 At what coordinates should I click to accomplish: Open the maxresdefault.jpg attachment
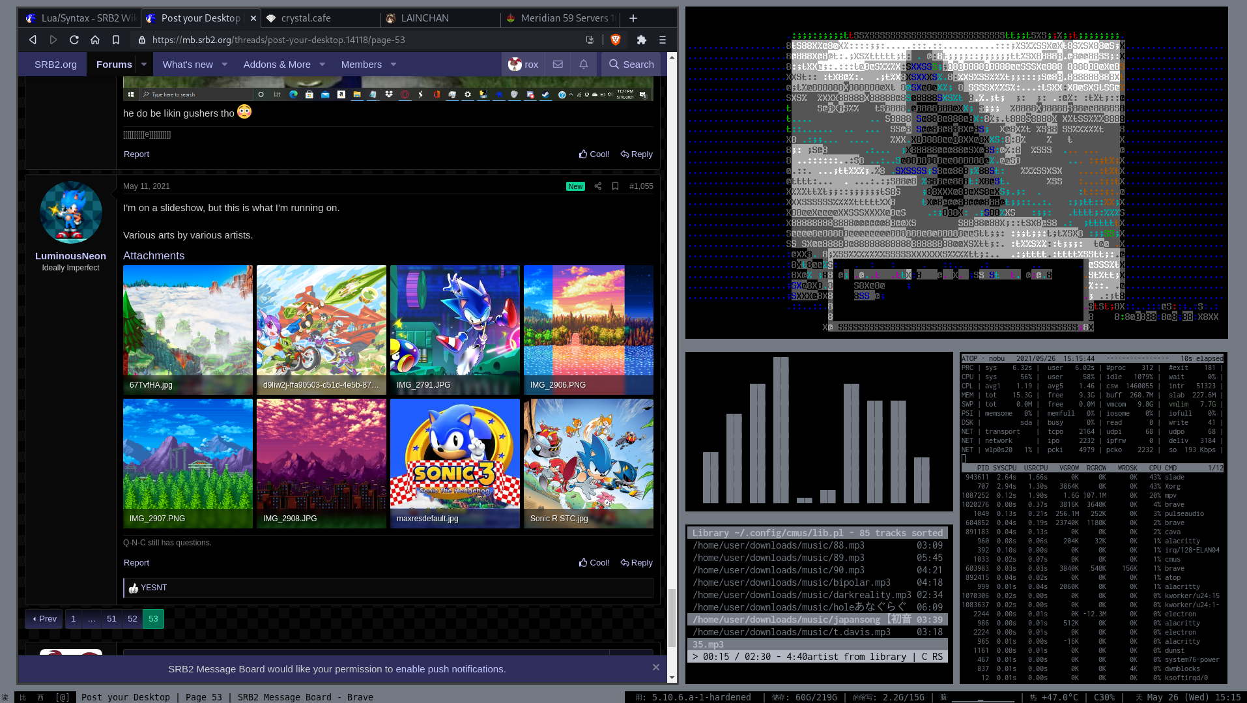455,463
